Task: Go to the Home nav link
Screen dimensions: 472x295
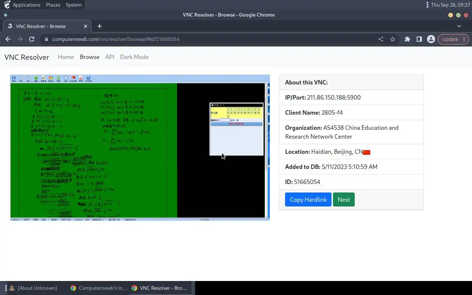Action: (66, 57)
